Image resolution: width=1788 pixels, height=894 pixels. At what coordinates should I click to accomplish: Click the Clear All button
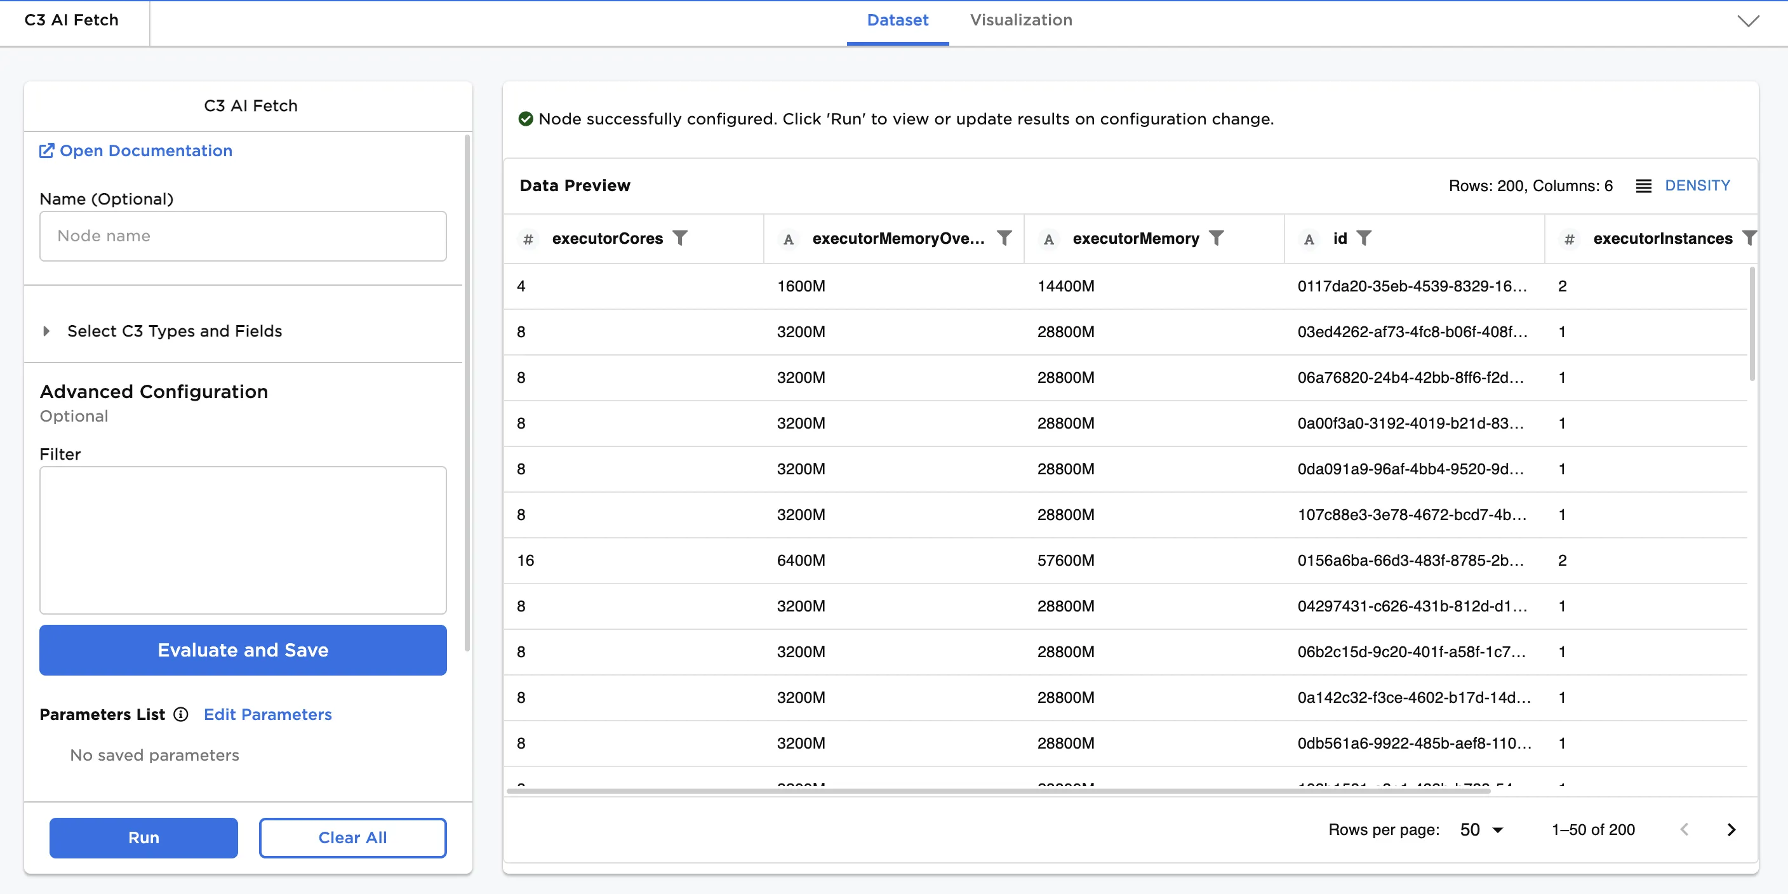click(352, 837)
